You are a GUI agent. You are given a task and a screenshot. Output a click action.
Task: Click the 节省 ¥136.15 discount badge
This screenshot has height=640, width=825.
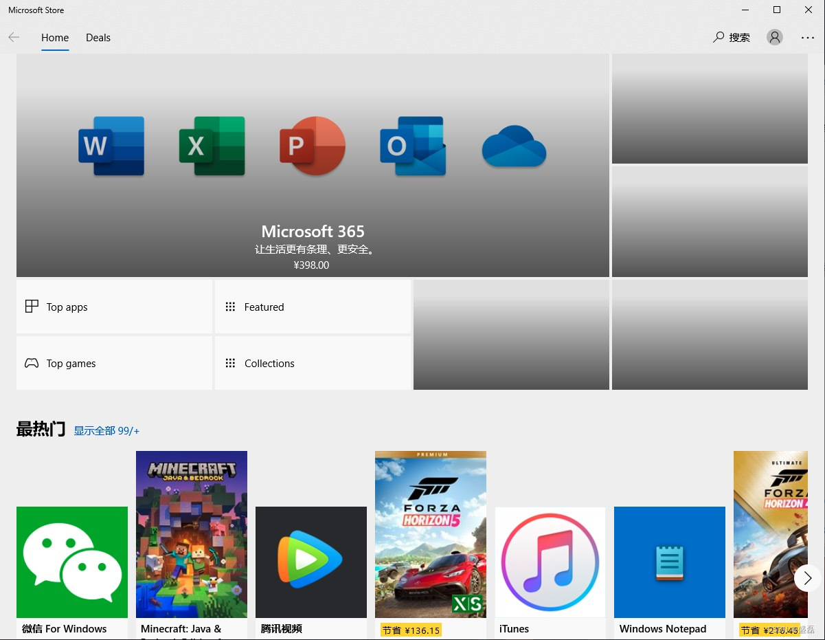coord(411,630)
